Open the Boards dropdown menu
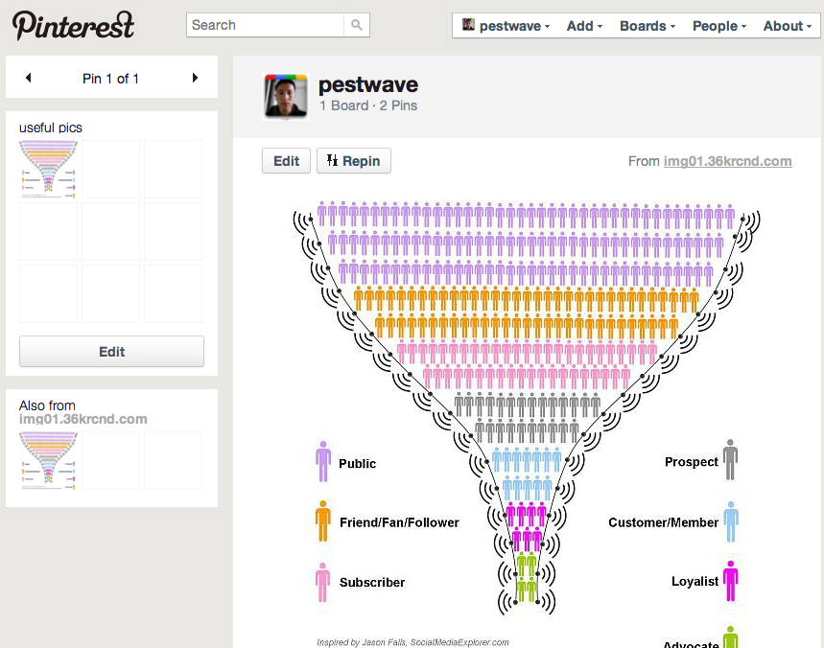824x648 pixels. [x=647, y=26]
